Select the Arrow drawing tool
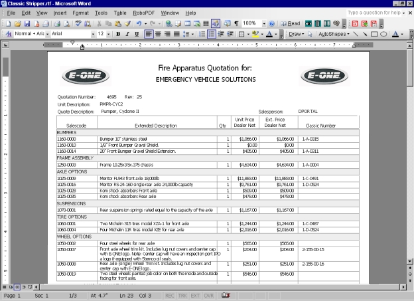Viewport: 414px width, 301px height. coord(365,34)
